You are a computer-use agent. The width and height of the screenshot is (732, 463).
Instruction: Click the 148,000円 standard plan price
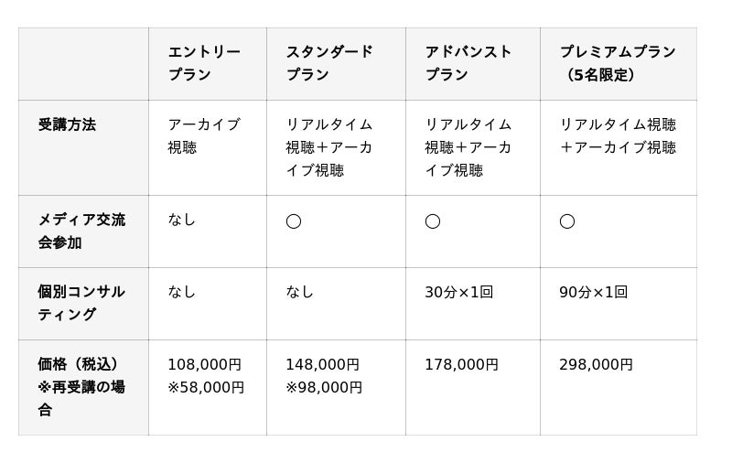tap(322, 364)
